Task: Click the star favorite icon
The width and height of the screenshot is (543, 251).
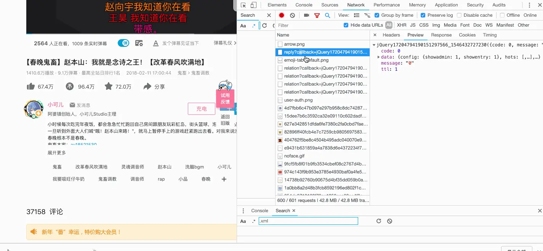Action: click(x=109, y=87)
